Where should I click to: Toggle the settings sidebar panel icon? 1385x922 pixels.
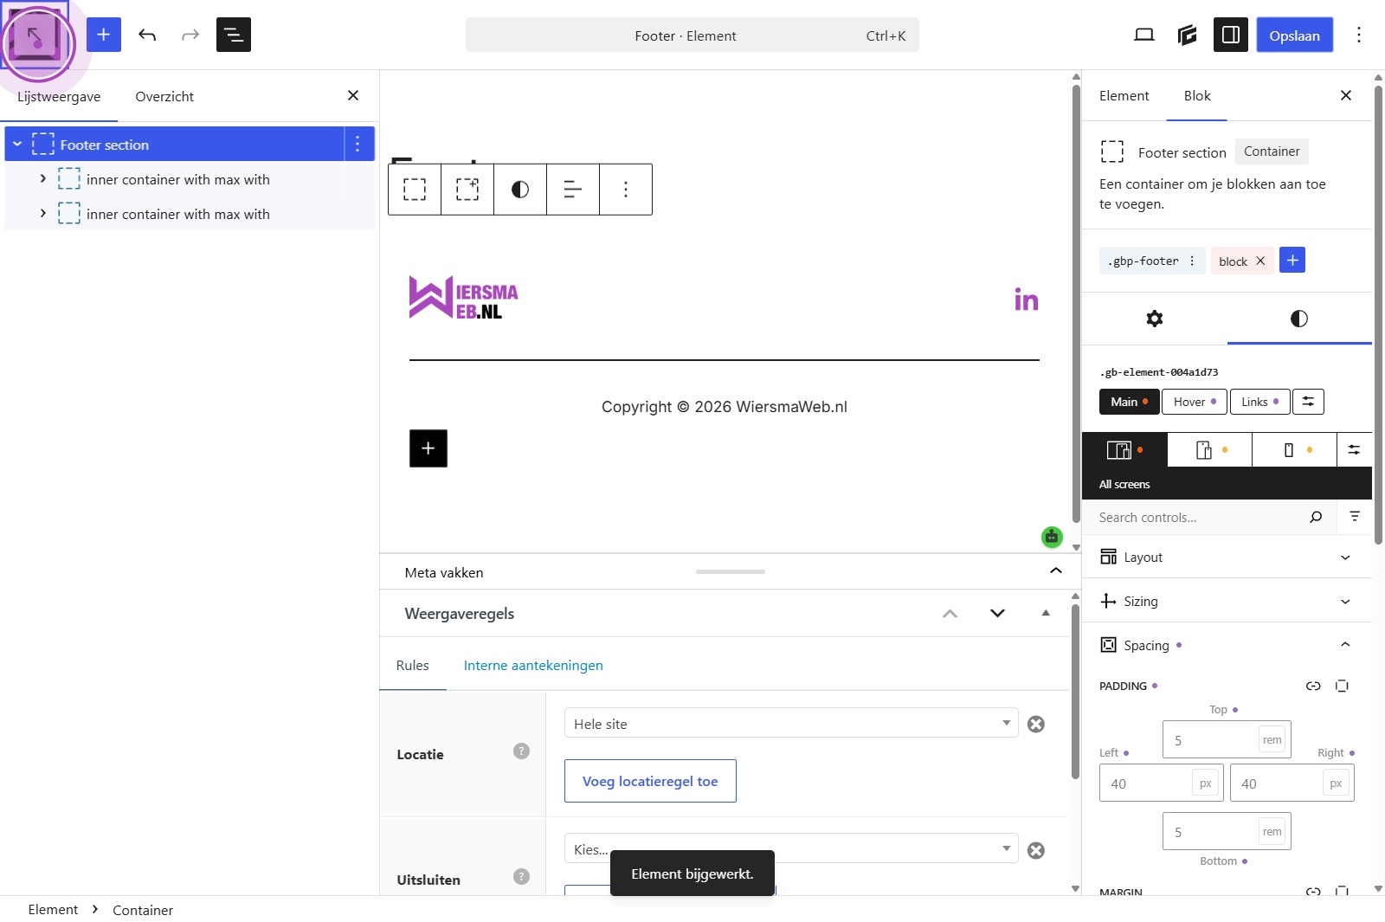1231,35
